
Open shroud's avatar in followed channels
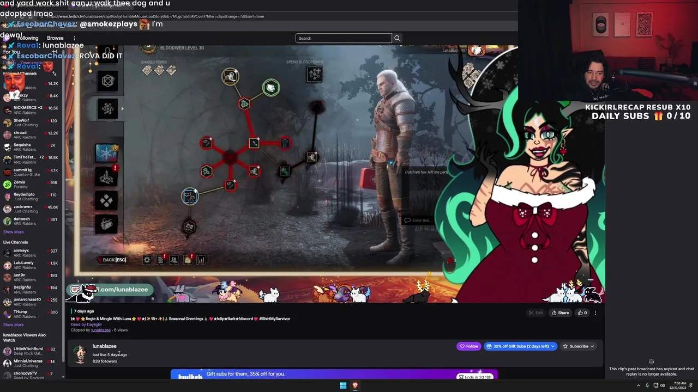[x=7, y=135]
